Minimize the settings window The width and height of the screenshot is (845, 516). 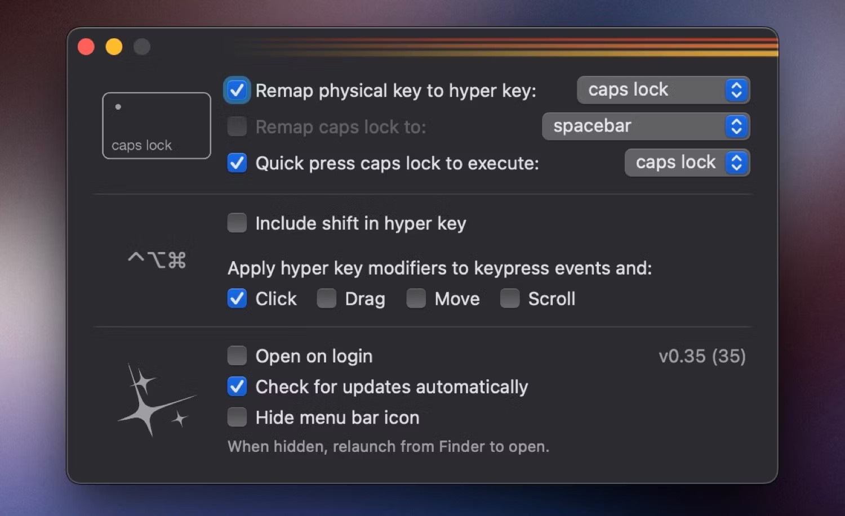[114, 46]
